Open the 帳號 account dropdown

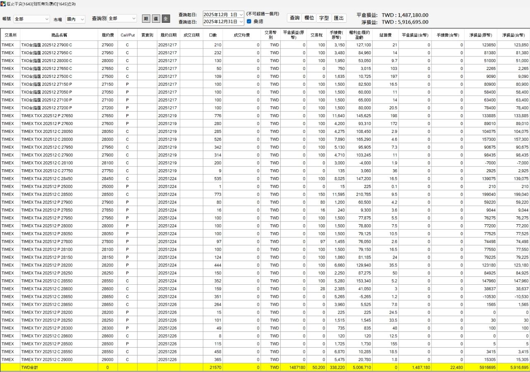[31, 19]
